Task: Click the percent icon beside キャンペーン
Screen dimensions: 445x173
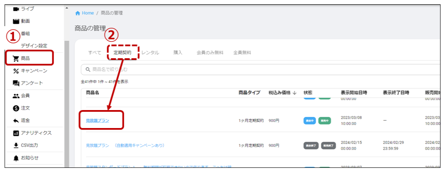Action: pyautogui.click(x=16, y=71)
